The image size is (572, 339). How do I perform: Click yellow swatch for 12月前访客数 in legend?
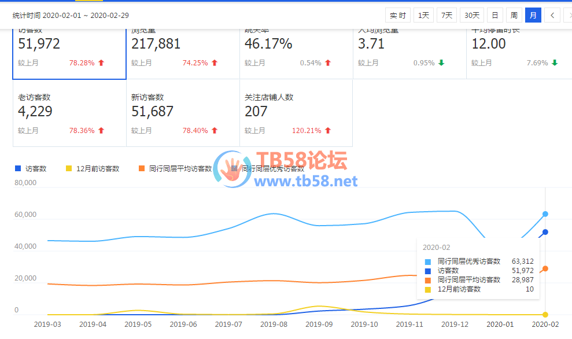pyautogui.click(x=69, y=169)
